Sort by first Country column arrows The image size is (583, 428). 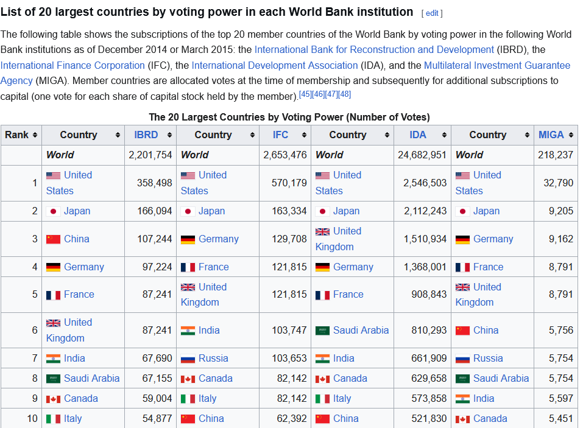118,135
